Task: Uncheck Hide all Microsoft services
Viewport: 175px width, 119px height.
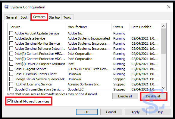Action: point(9,101)
